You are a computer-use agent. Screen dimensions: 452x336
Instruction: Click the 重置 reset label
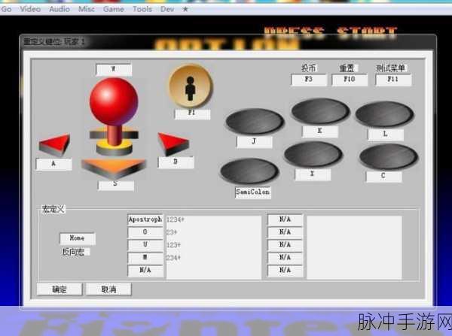347,68
